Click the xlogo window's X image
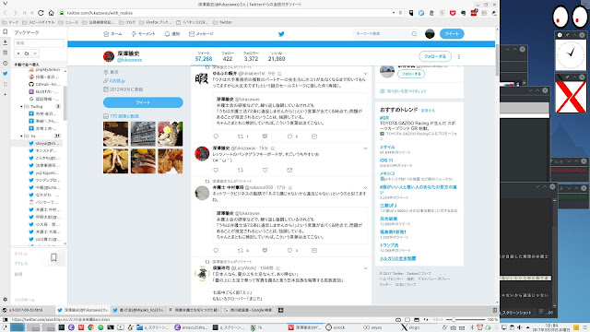 571,98
